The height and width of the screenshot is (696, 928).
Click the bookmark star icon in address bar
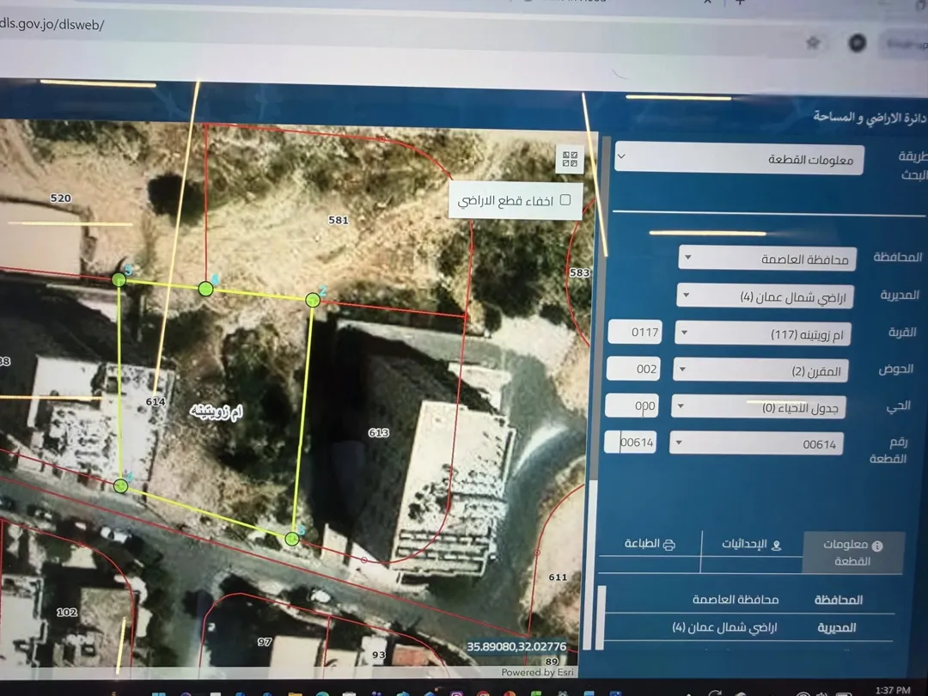tap(813, 42)
